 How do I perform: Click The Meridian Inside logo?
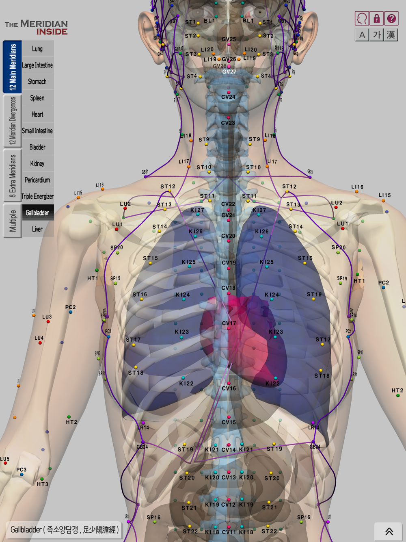(x=36, y=28)
